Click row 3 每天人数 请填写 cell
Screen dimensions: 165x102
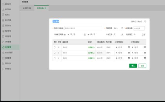[109, 58]
